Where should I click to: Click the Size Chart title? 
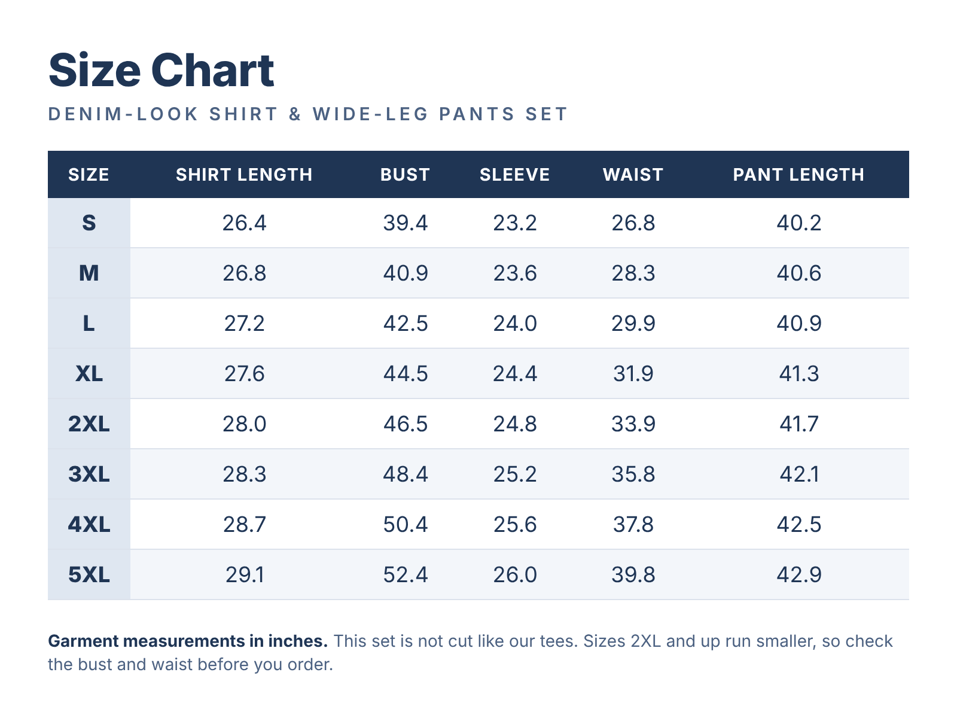coord(161,71)
